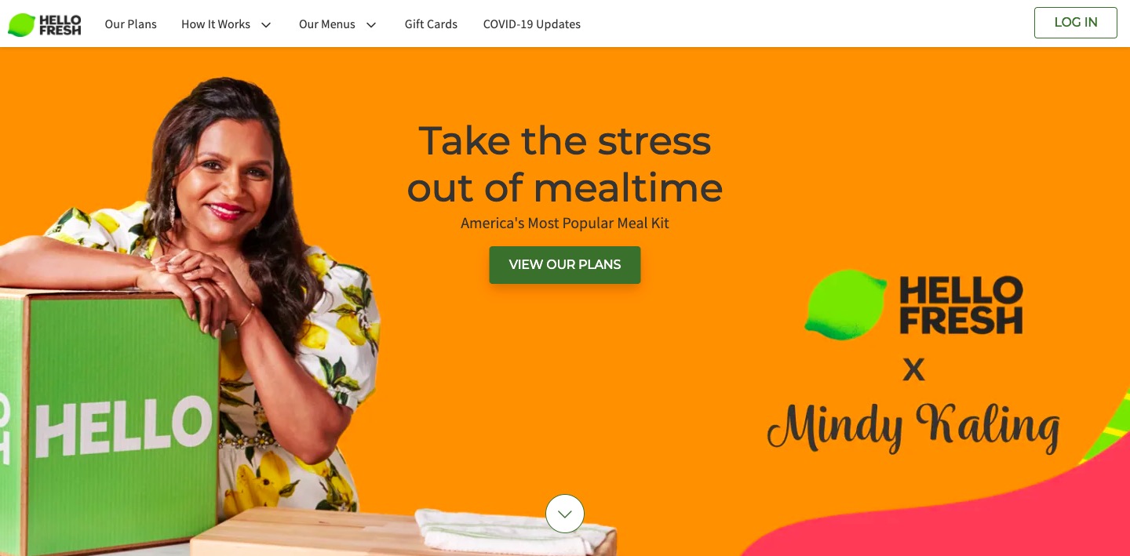The image size is (1130, 556).
Task: Click the large lime logo beside HELLO FRESH
Action: point(845,304)
